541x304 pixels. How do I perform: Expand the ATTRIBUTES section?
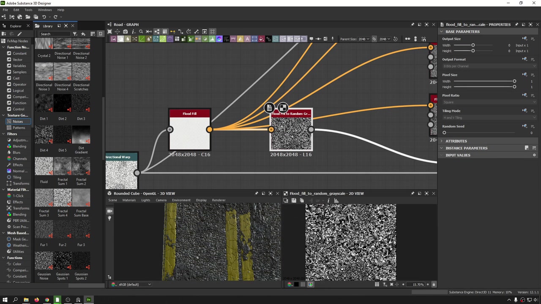456,141
